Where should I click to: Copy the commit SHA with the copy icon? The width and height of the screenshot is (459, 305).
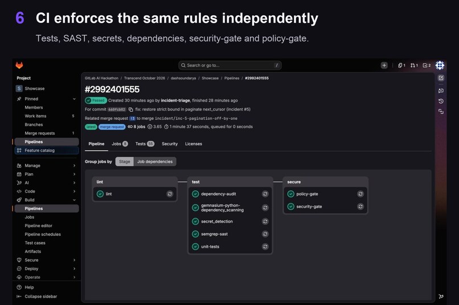tap(131, 110)
